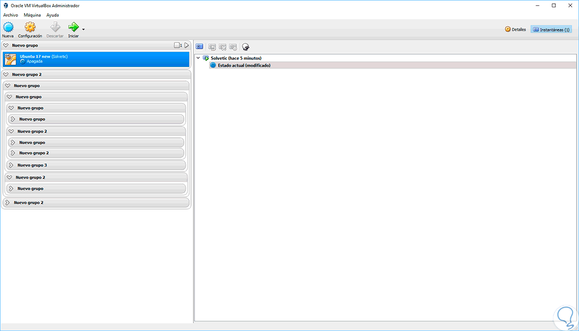This screenshot has width=579, height=331.
Task: Switch to the Instantáneas (1) view
Action: click(x=551, y=29)
